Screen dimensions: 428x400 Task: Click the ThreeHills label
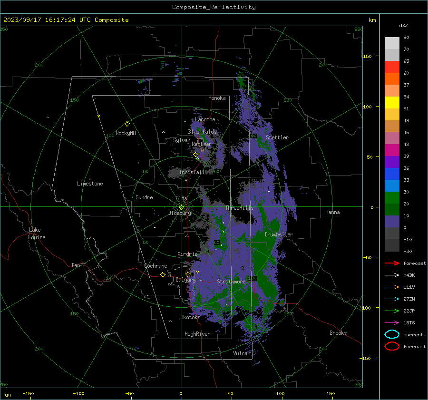[239, 208]
